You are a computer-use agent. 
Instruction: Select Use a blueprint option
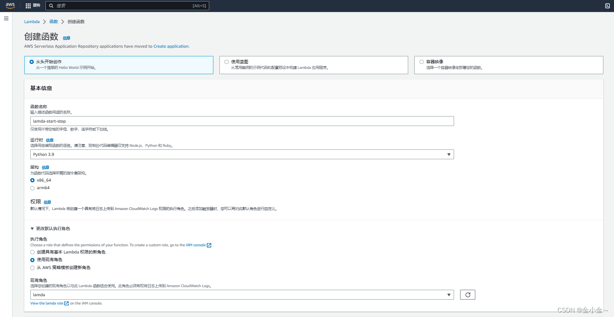tap(314, 65)
